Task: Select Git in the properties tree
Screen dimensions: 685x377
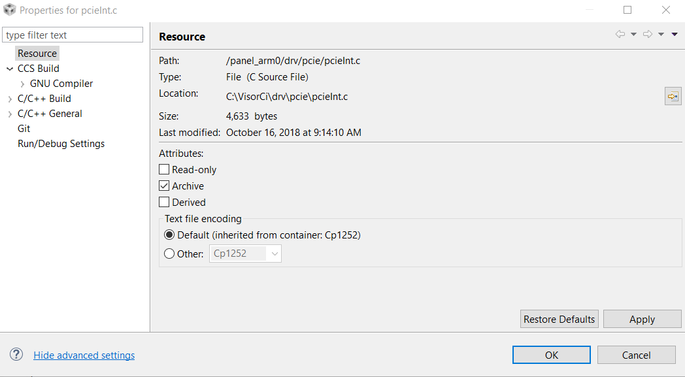Action: click(x=24, y=129)
